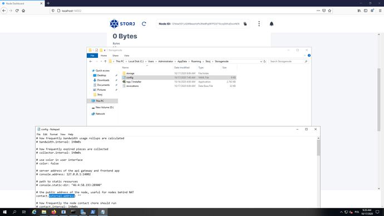Open the Home ribbon tab

coord(104,56)
